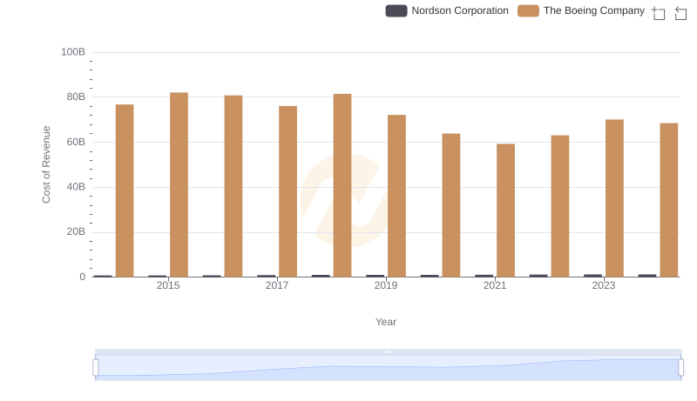Grab the right range slider handle
697x401 pixels.
[681, 368]
